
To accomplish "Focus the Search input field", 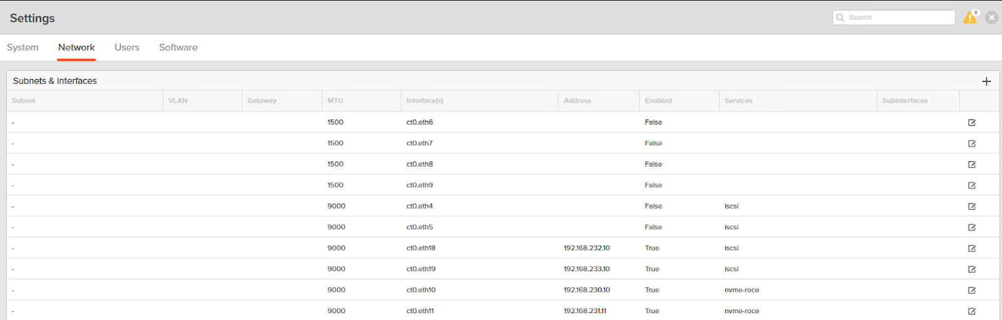I will pyautogui.click(x=894, y=18).
